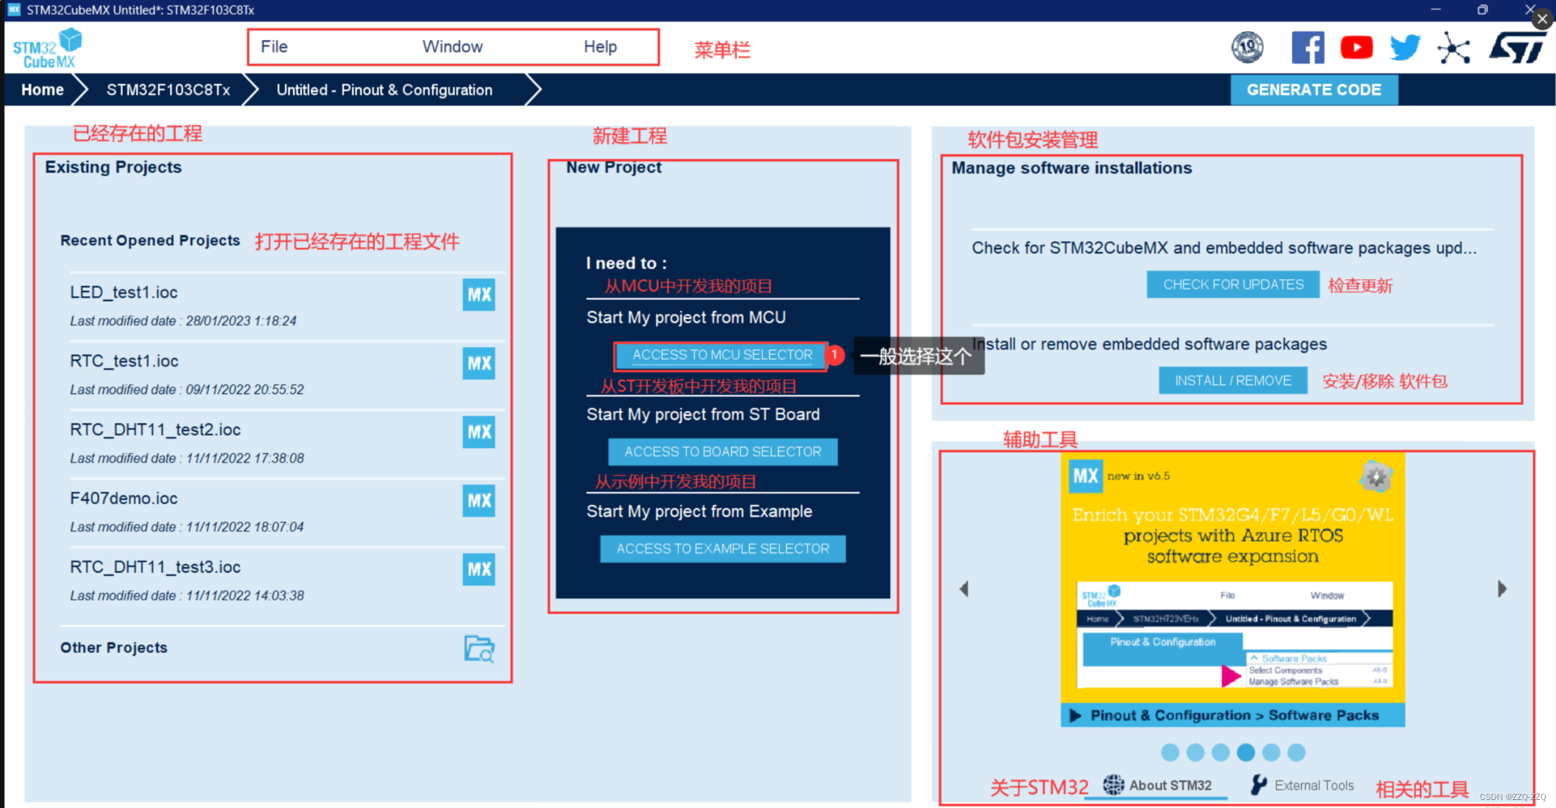
Task: Click the GENERATE CODE button
Action: [x=1314, y=90]
